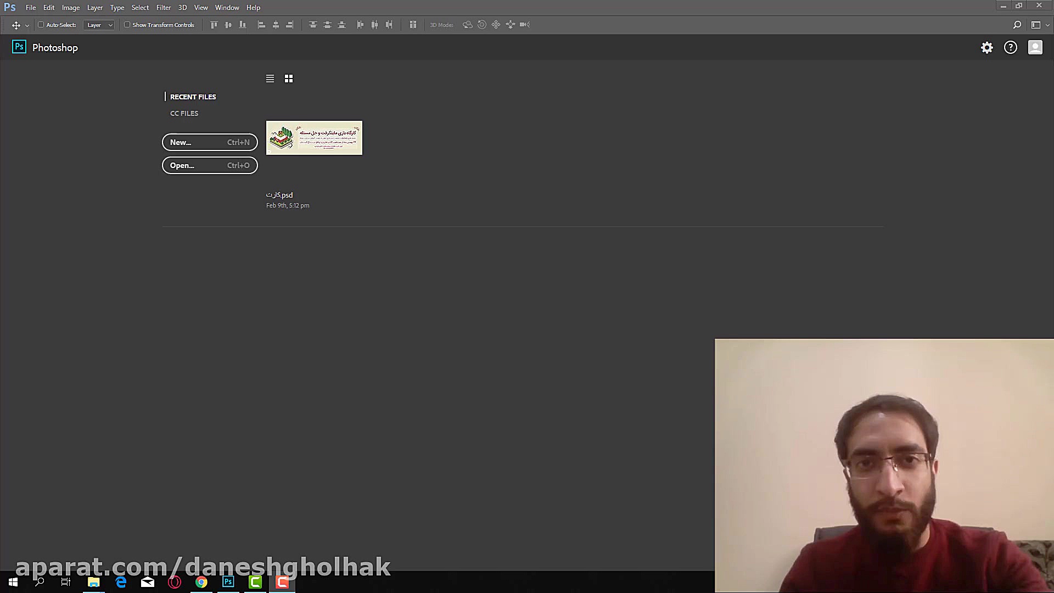Click Align left edges icon
This screenshot has width=1054, height=593.
(261, 25)
